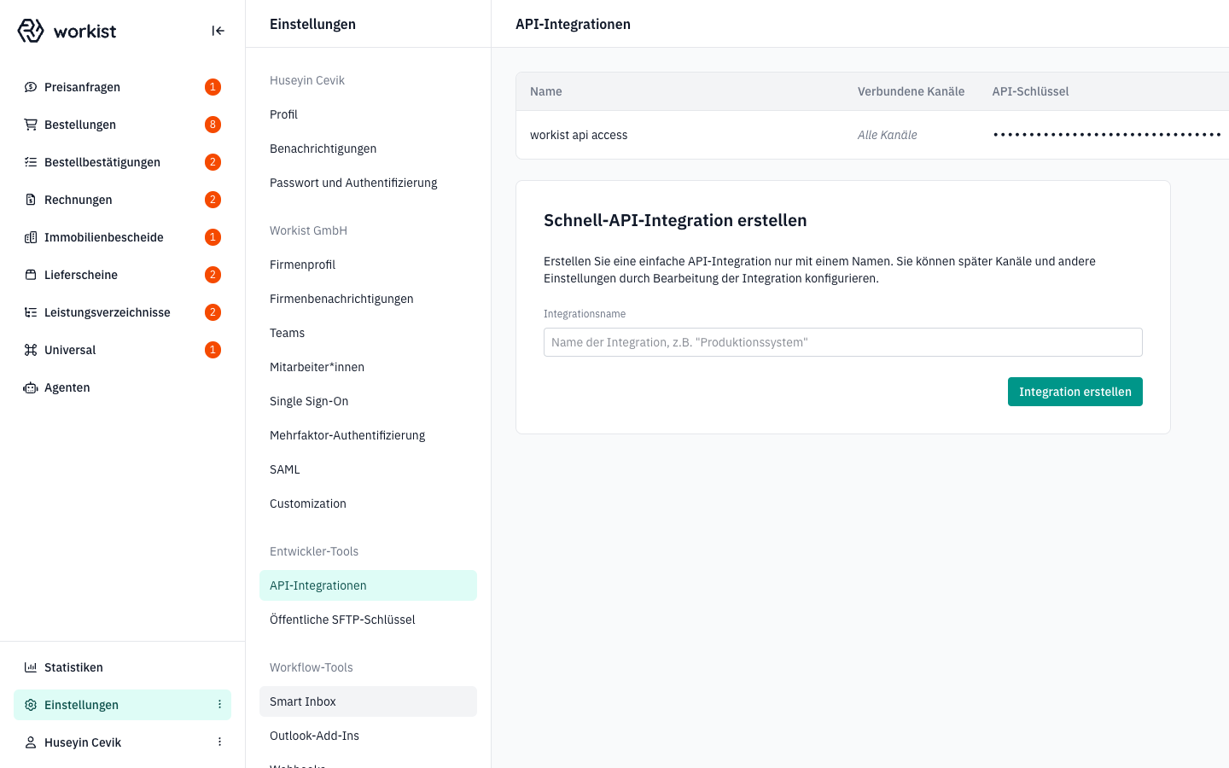Click the Immobilienbescheide badge showing 1
This screenshot has width=1229, height=768.
click(x=213, y=237)
